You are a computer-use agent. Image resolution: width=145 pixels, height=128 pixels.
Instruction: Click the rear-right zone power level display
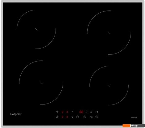click(67, 112)
